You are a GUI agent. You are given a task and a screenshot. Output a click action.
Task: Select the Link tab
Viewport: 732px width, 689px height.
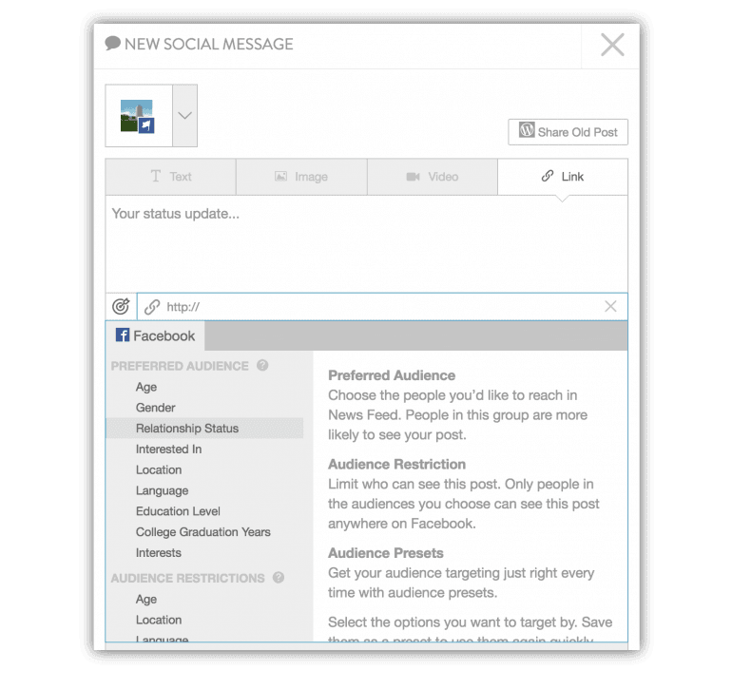[x=562, y=177]
